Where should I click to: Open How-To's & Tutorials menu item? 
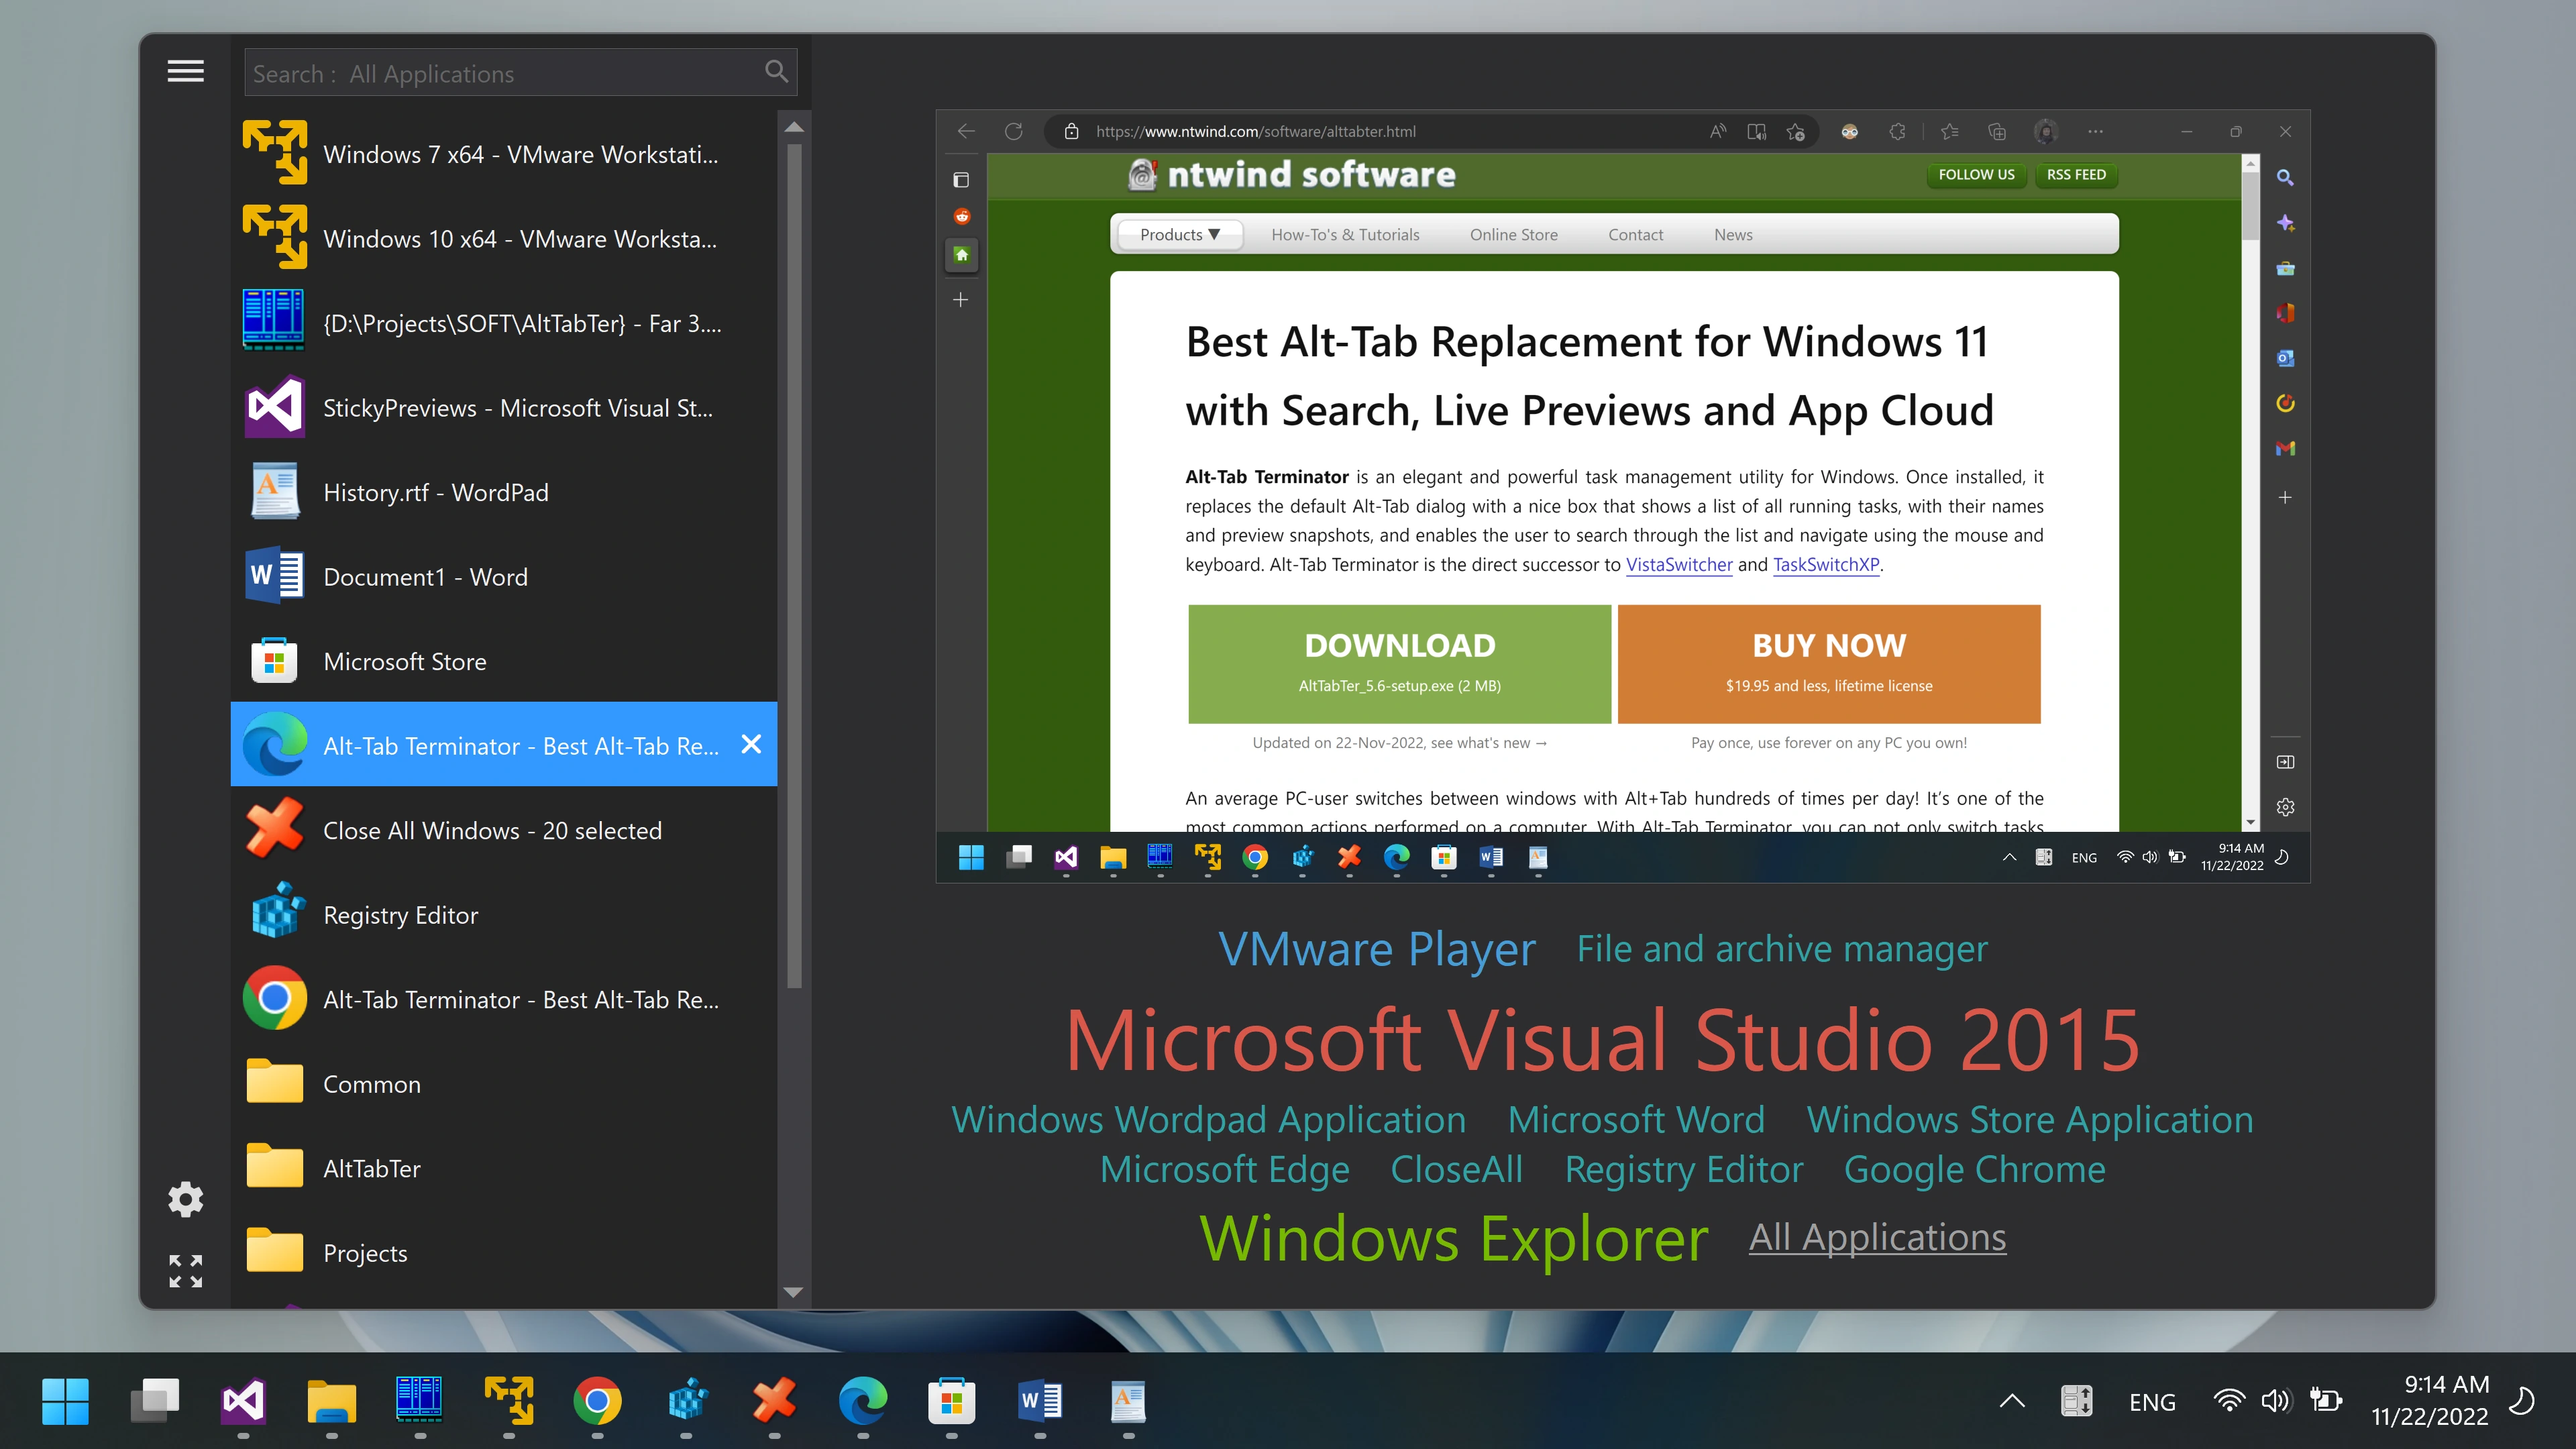1345,234
